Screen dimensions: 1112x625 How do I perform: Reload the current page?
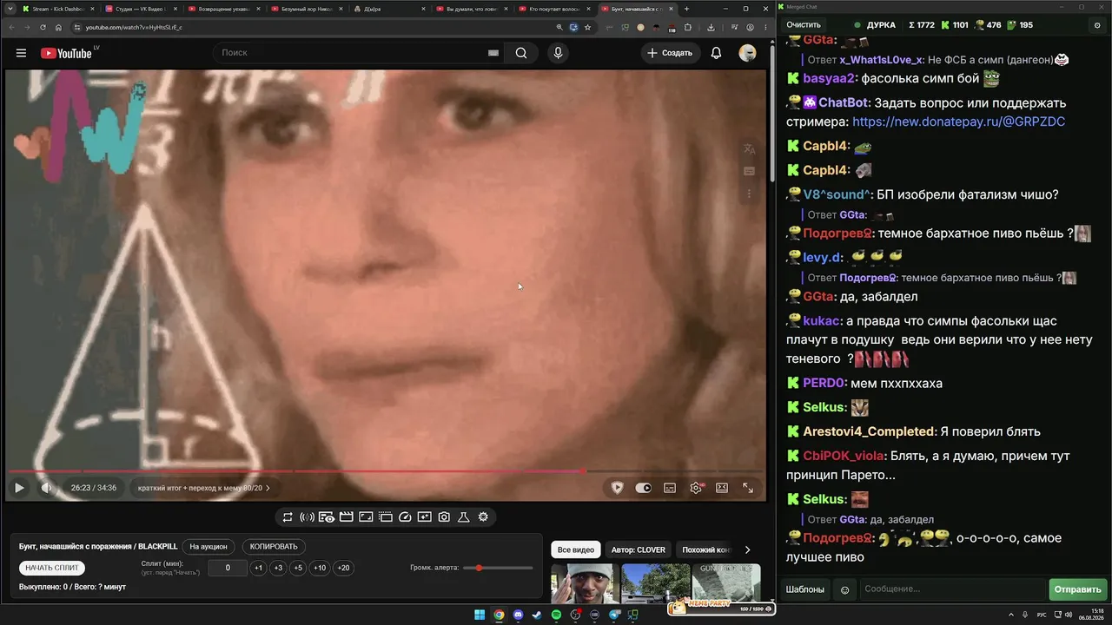(43, 27)
